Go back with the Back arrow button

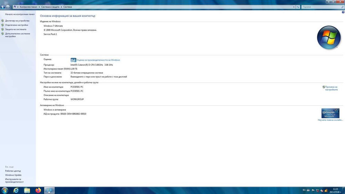click(x=3, y=7)
